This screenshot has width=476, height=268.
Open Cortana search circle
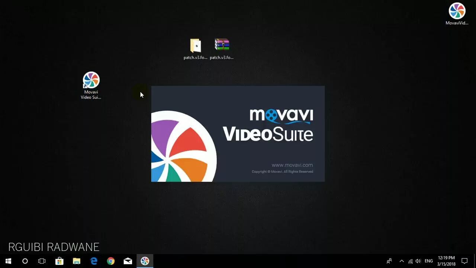tap(25, 261)
